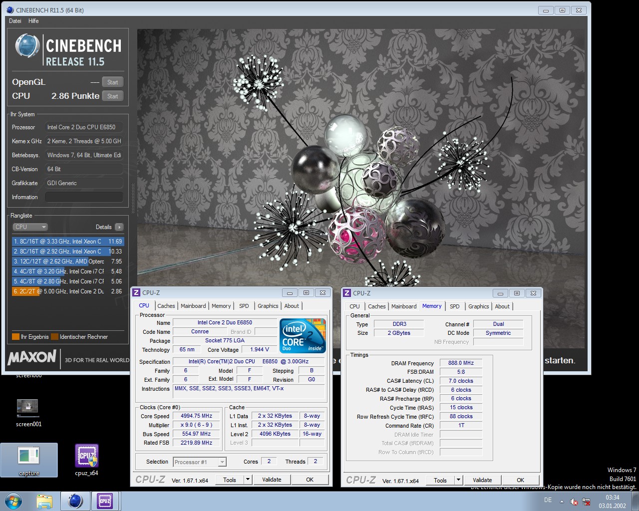Switch to Caches tab in left CPU-Z window
The height and width of the screenshot is (511, 639).
pyautogui.click(x=166, y=306)
